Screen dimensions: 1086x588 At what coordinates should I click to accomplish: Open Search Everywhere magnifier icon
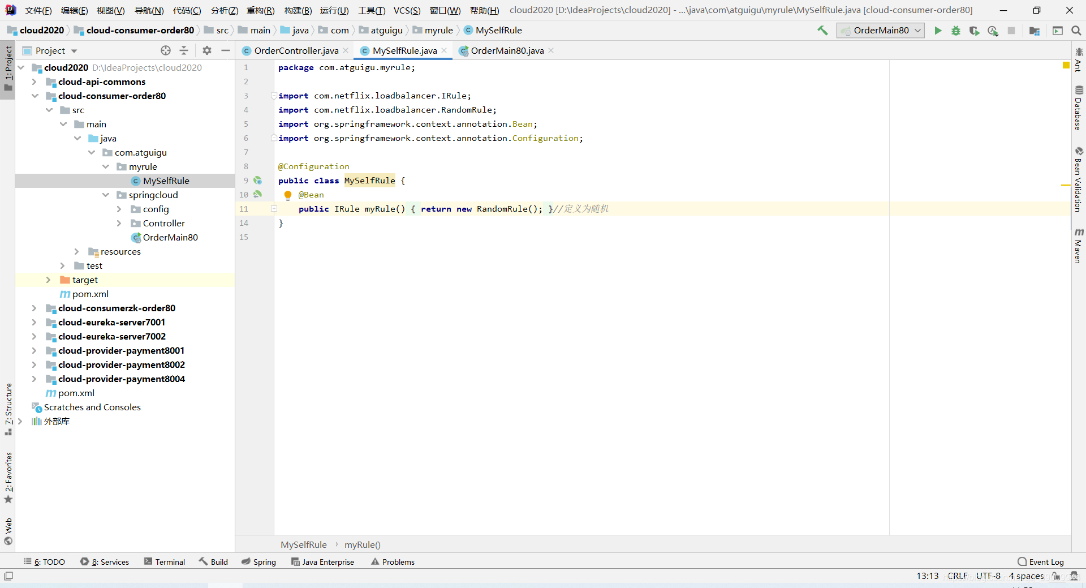point(1076,31)
